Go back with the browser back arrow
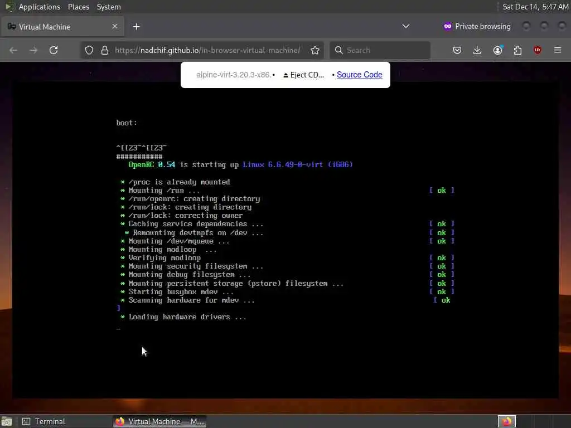This screenshot has height=428, width=571. tap(13, 50)
